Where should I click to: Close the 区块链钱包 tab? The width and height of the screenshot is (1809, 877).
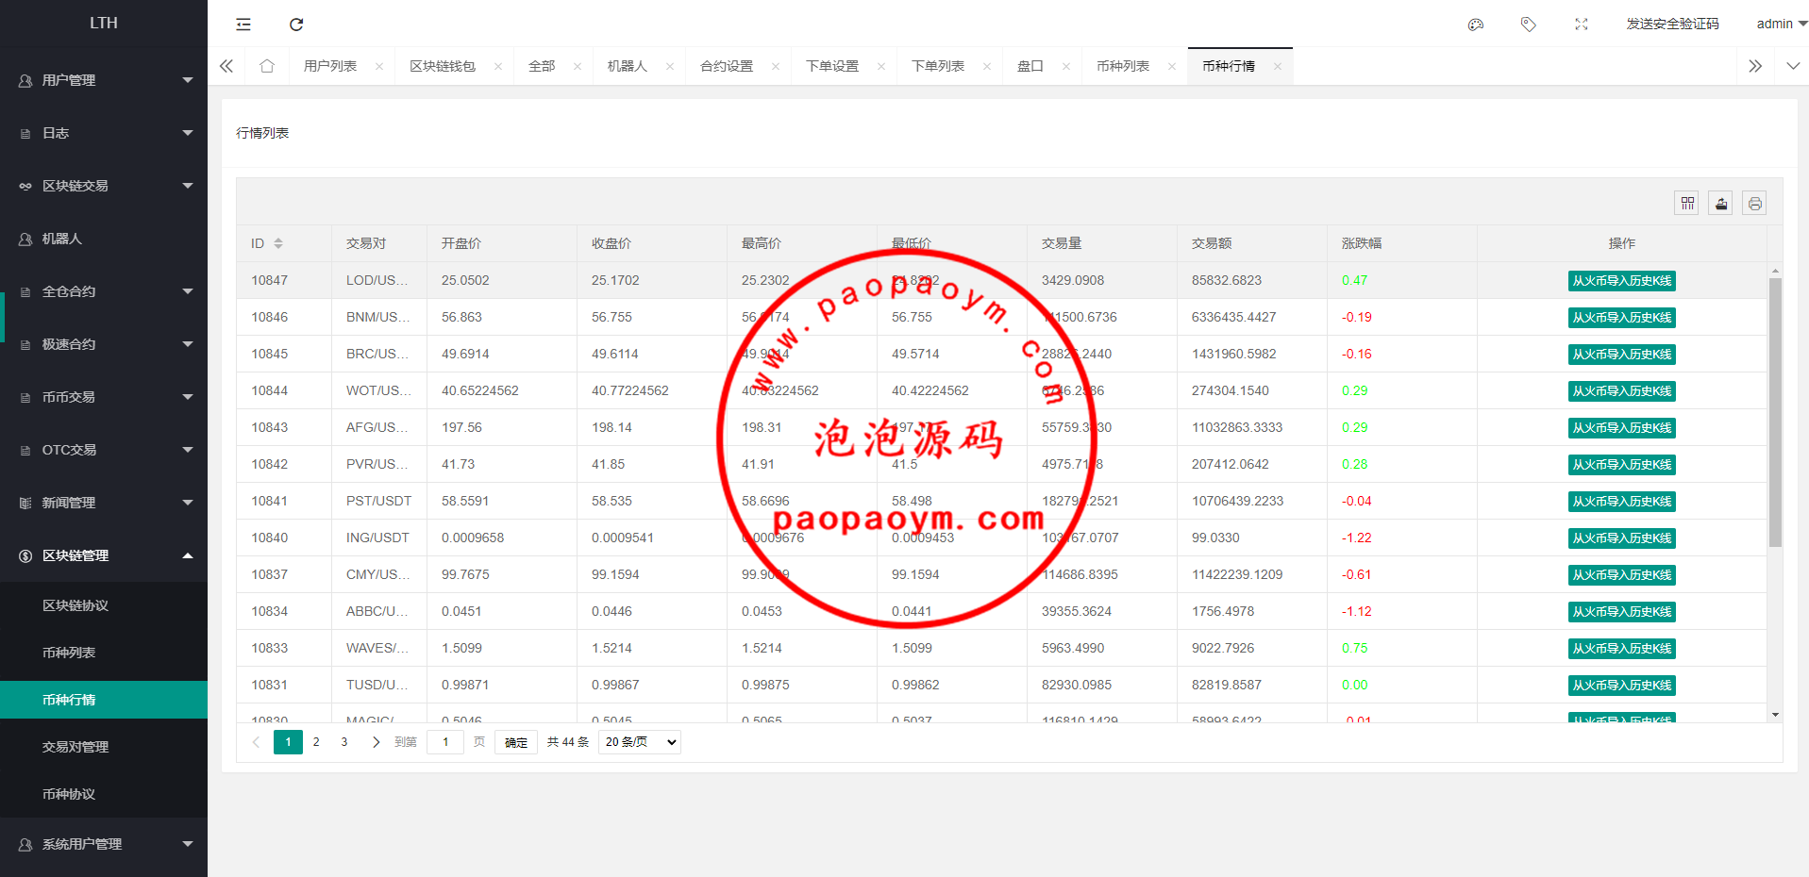click(x=498, y=66)
